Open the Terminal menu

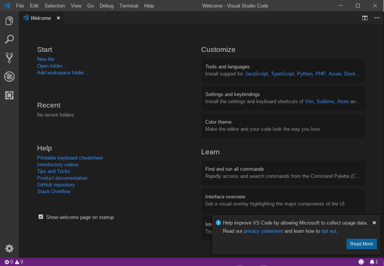click(x=129, y=6)
